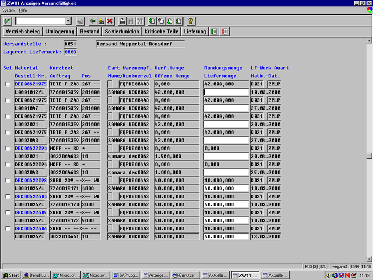Tick Sel checkbox for DEC00621975 dated 27.04.2000
Viewport: 373px width, 280px height.
[8, 133]
